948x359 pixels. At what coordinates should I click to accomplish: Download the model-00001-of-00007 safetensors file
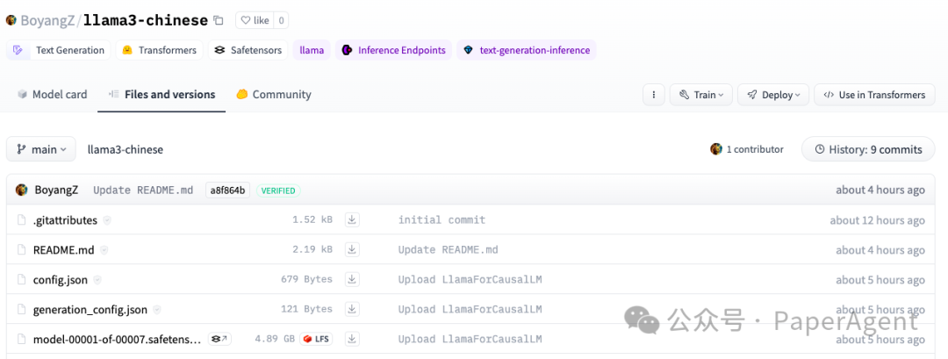click(352, 339)
